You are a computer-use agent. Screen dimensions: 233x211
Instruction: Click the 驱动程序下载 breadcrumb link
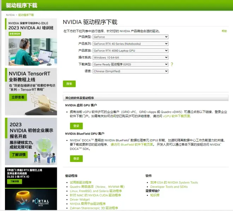(x=26, y=15)
